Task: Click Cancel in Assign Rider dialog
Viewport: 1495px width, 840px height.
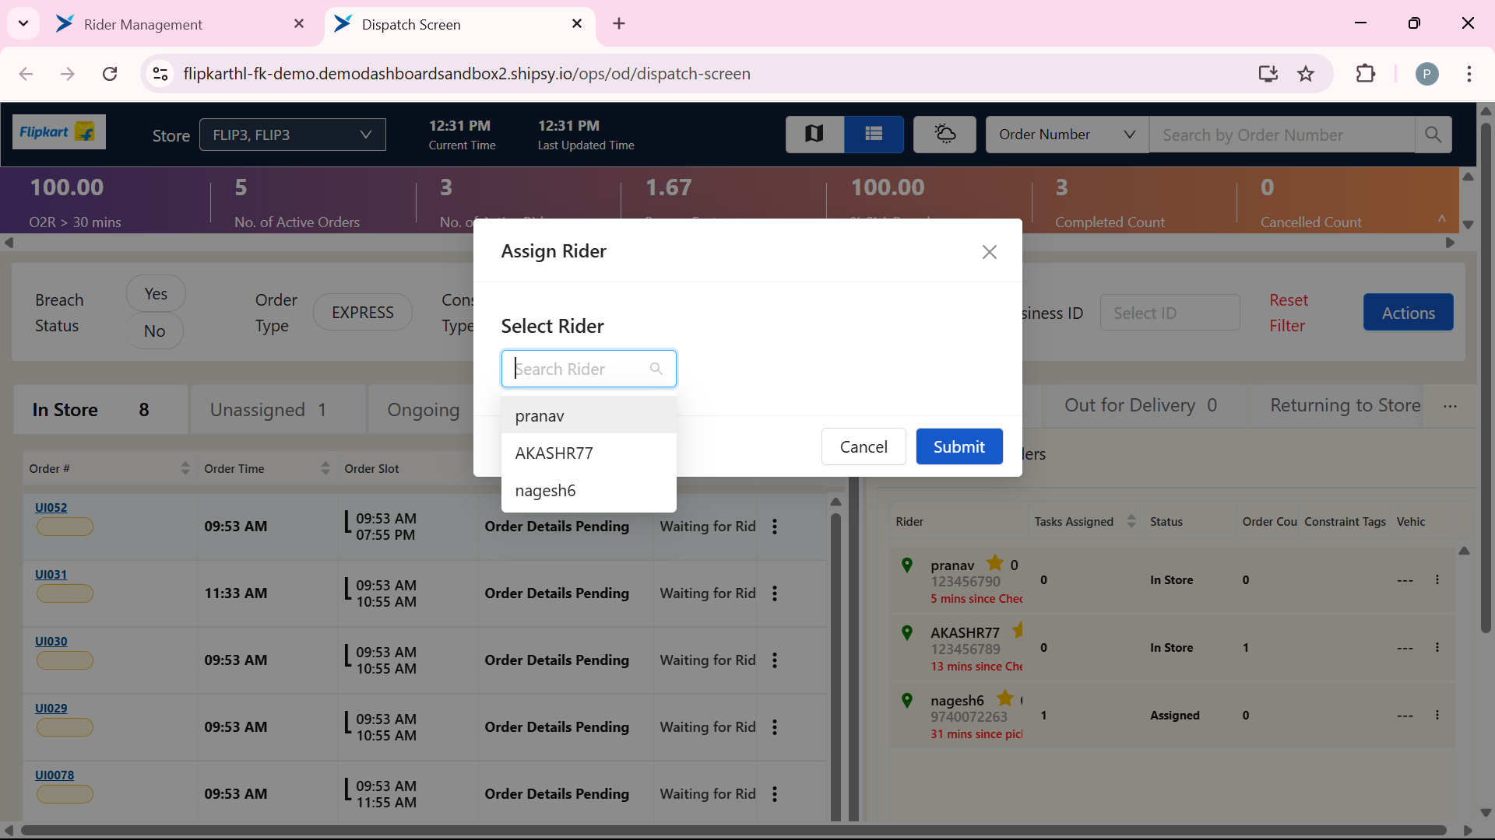Action: pos(864,446)
